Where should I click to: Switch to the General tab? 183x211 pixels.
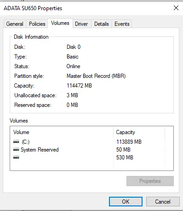point(15,24)
